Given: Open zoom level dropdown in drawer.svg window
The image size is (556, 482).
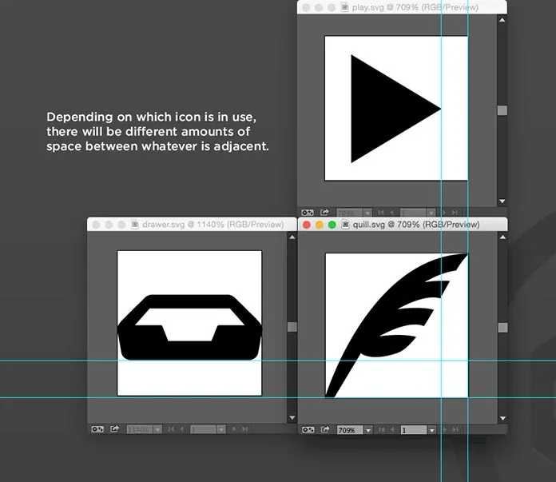Looking at the screenshot, I should click(158, 429).
